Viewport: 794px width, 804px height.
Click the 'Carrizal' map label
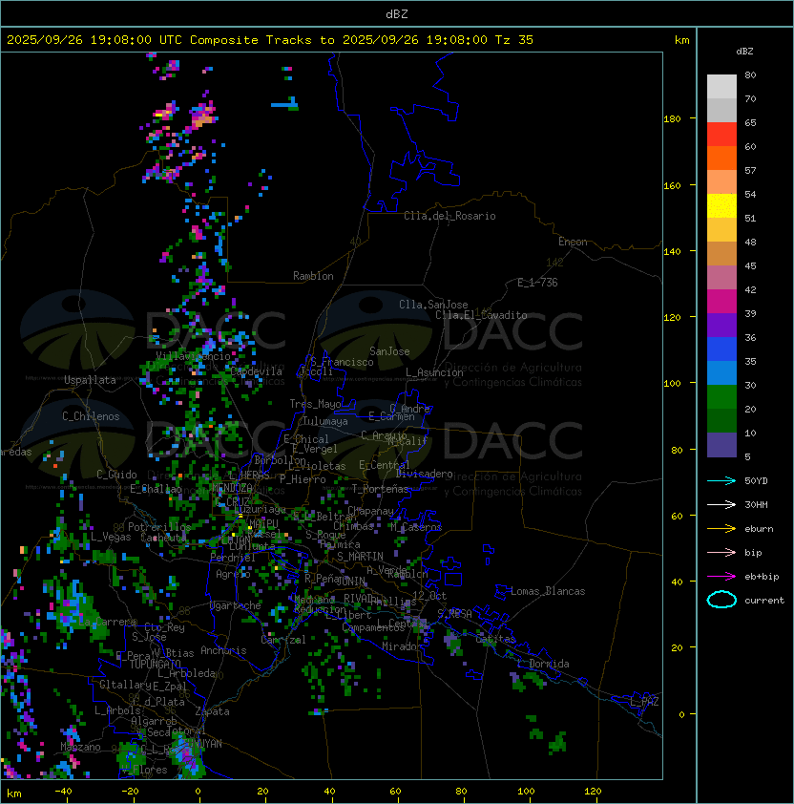282,640
